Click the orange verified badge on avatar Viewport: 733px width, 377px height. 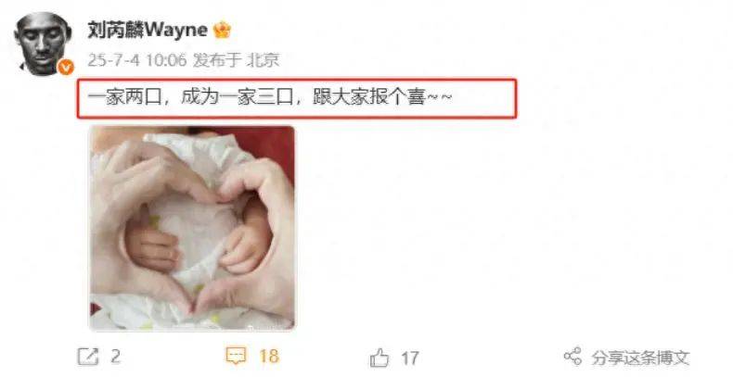[x=66, y=68]
